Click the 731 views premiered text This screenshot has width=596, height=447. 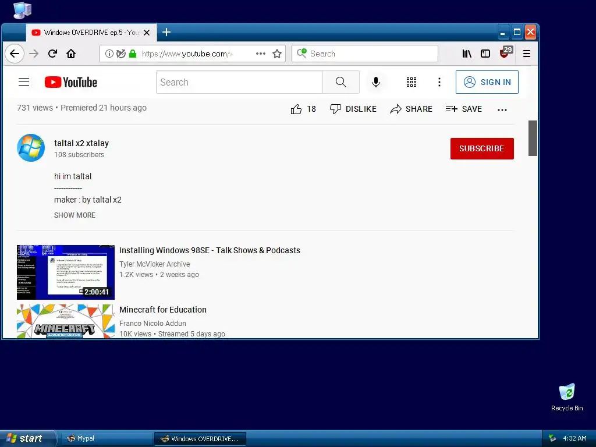(x=81, y=108)
